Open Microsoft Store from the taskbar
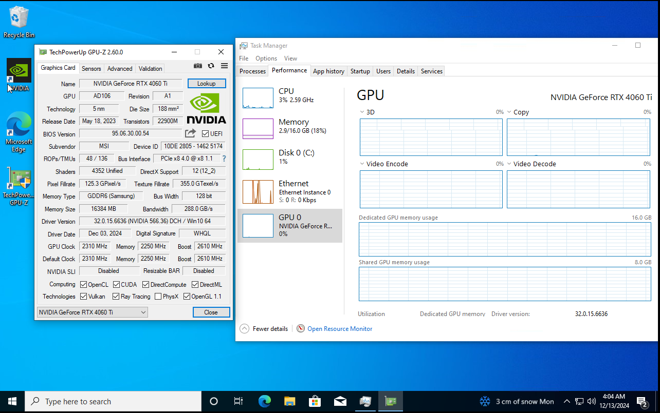This screenshot has width=660, height=413. coord(315,401)
